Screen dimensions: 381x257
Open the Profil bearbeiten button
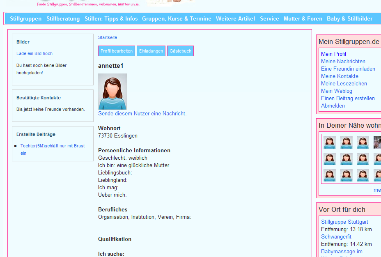[117, 51]
